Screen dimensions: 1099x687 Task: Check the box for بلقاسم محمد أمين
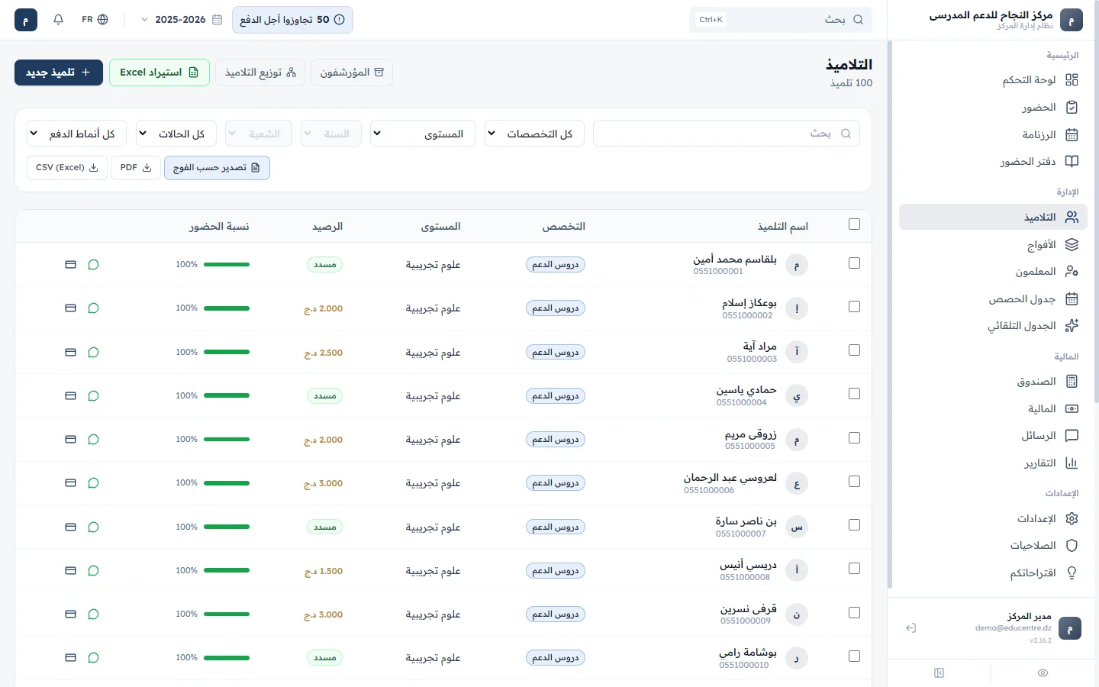tap(854, 263)
